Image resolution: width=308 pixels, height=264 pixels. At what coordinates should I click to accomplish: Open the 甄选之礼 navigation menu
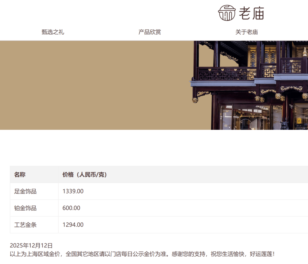pos(52,32)
